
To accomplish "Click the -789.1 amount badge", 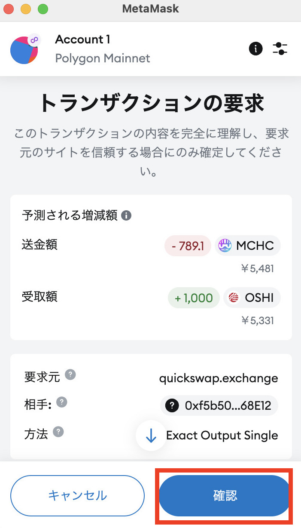I will (188, 246).
